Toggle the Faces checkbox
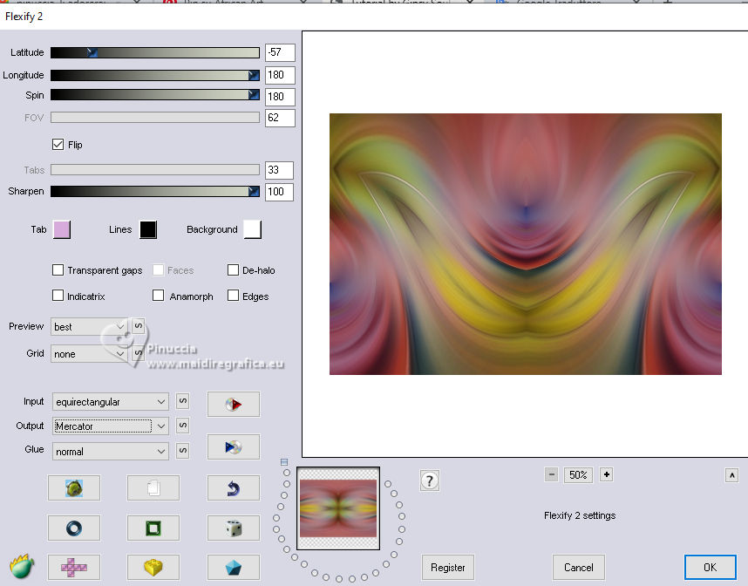Viewport: 748px width, 586px height. (x=158, y=270)
